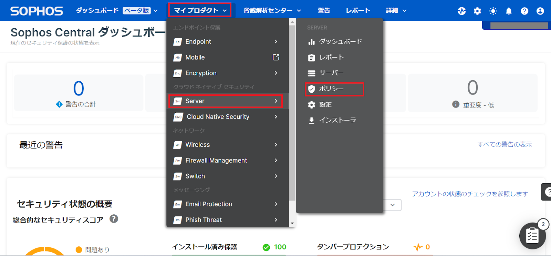Expand the Switch submenu arrow
551x256 pixels.
(276, 176)
